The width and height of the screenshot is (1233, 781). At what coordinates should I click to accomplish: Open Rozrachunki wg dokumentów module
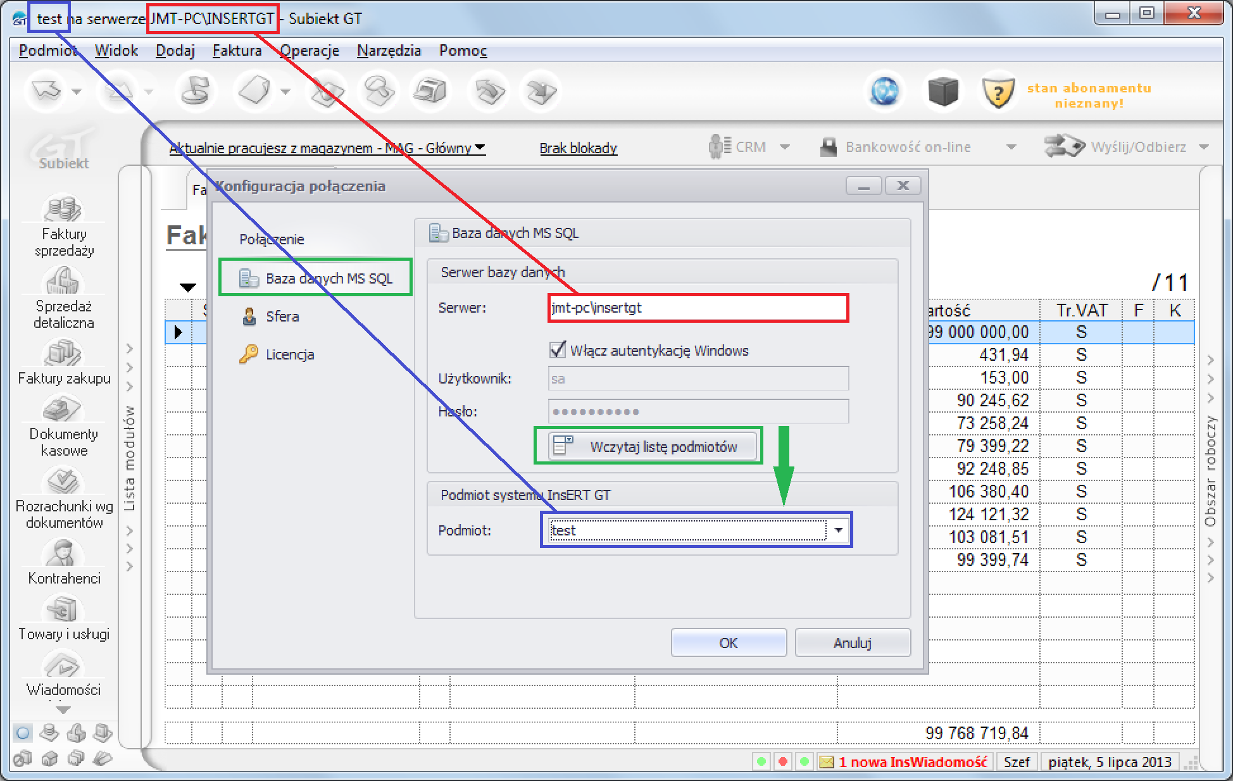(x=64, y=498)
